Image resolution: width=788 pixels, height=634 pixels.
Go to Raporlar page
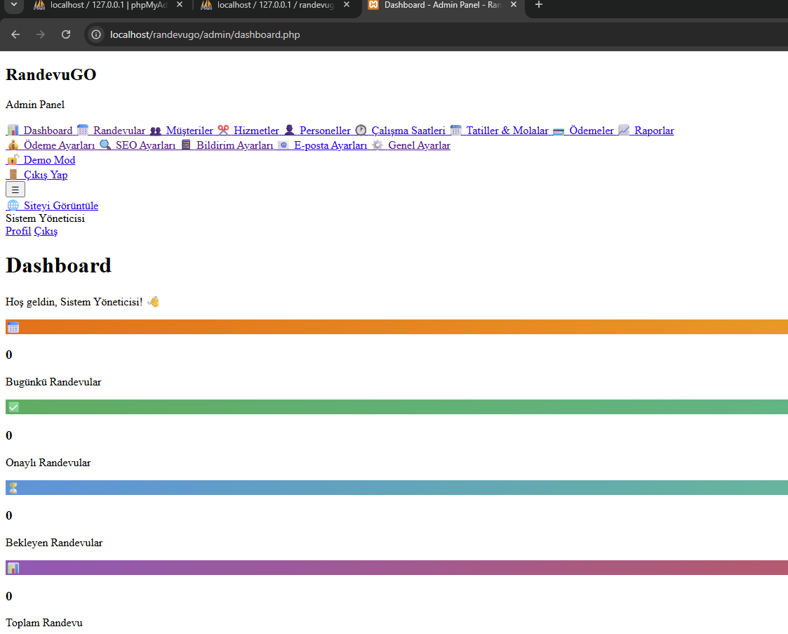653,131
